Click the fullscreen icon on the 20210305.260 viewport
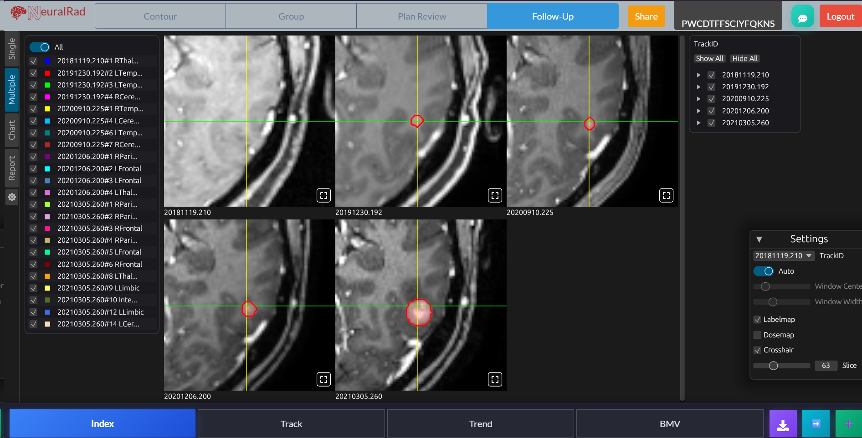The width and height of the screenshot is (862, 438). [495, 379]
